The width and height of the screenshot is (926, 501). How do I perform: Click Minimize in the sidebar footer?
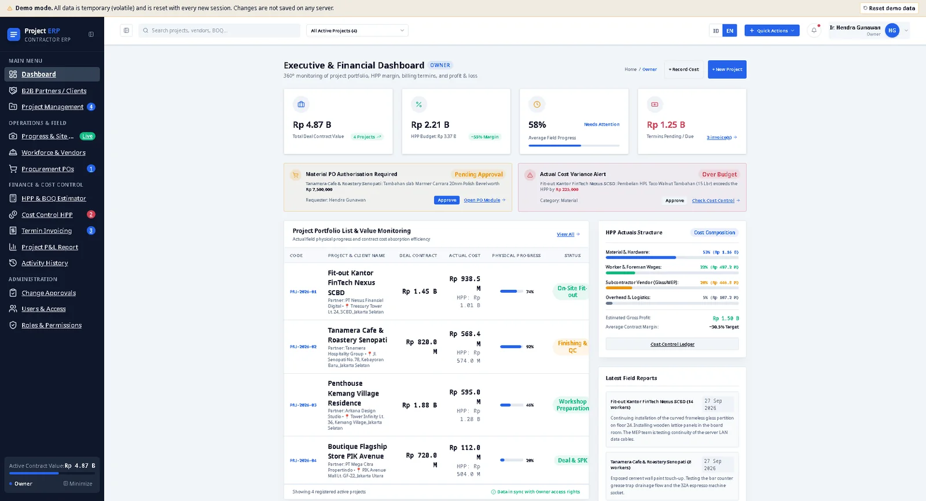[x=78, y=484]
